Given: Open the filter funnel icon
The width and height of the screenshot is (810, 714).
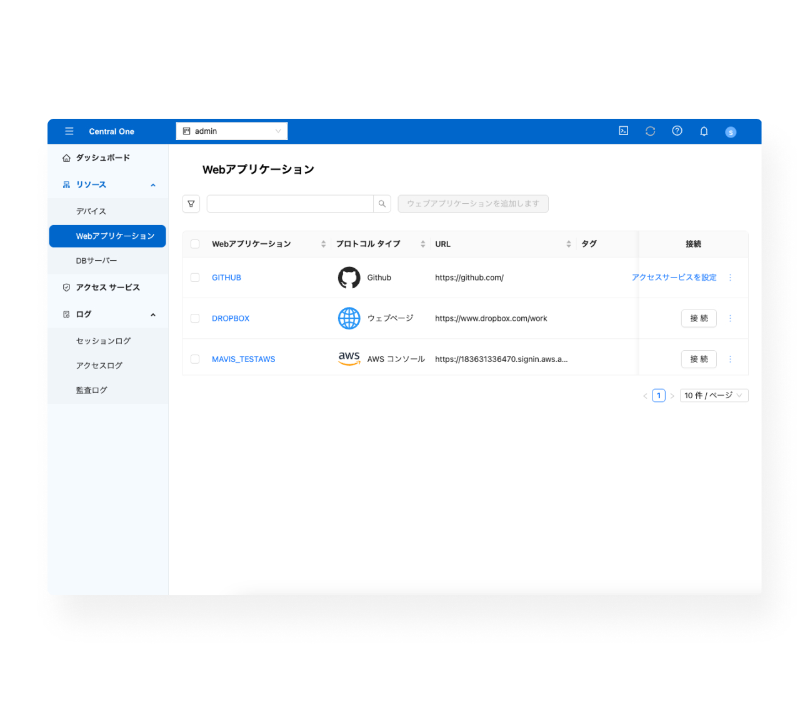Looking at the screenshot, I should coord(191,204).
